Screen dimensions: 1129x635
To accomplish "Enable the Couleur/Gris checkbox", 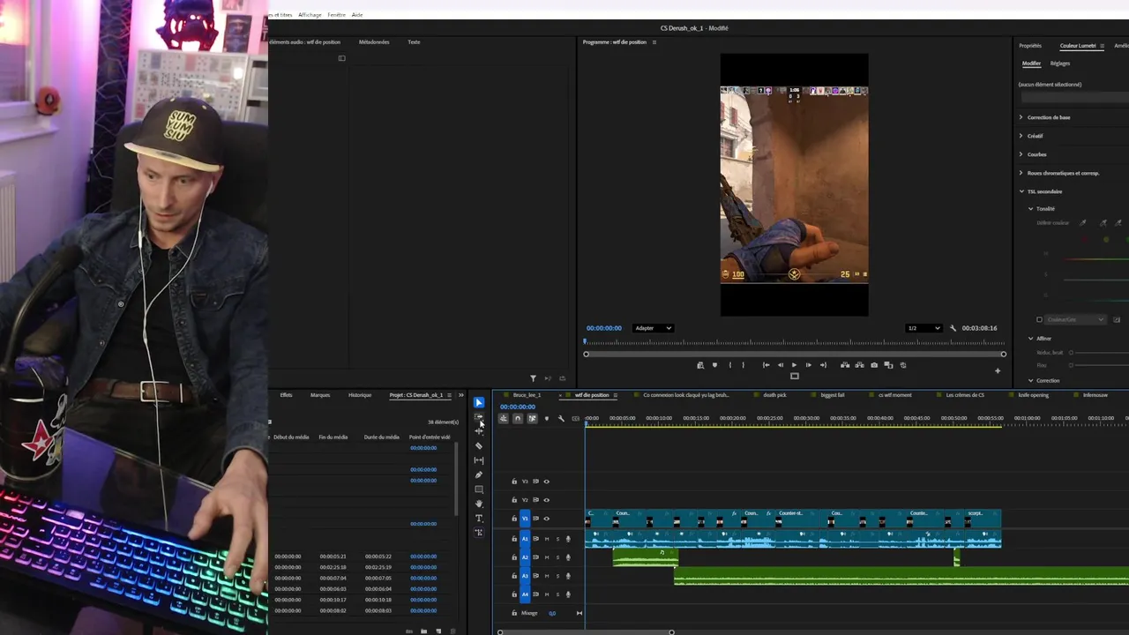I will pos(1039,319).
